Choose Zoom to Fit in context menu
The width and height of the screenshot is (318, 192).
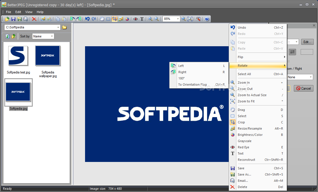258,101
